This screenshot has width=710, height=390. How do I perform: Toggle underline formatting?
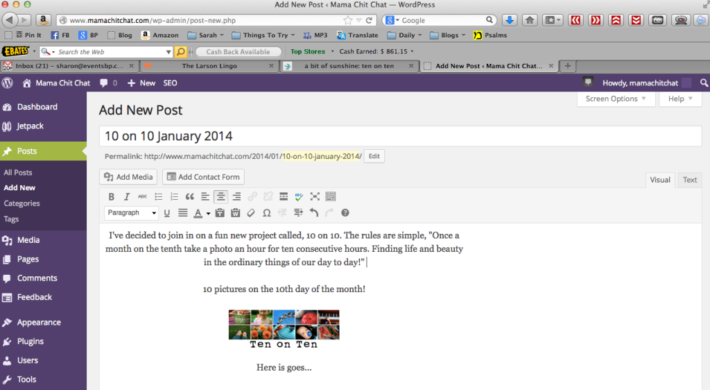(x=167, y=213)
